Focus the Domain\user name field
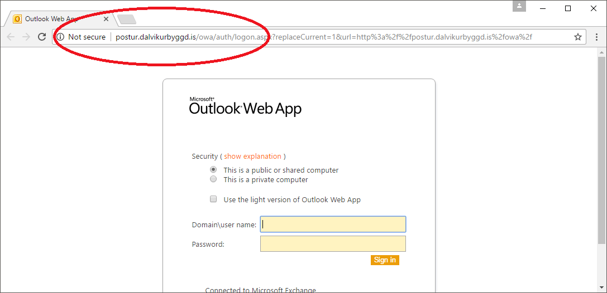 (x=333, y=224)
